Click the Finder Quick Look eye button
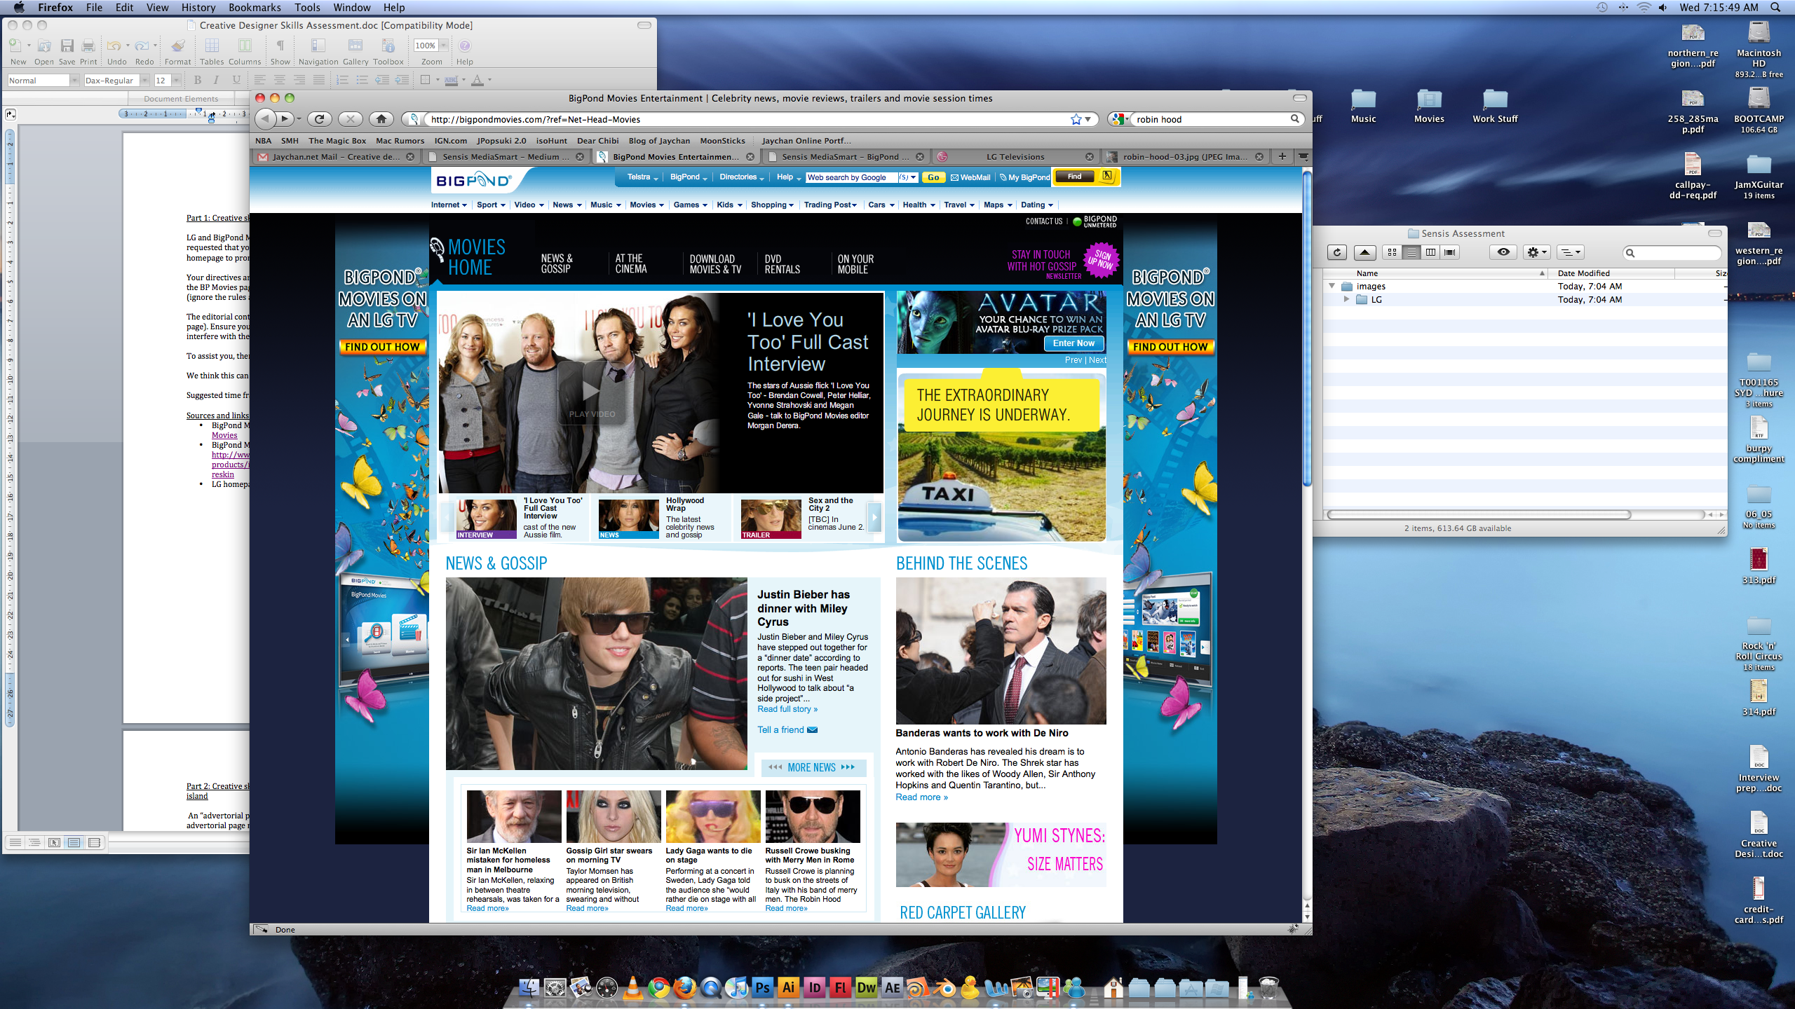The width and height of the screenshot is (1795, 1009). point(1503,252)
